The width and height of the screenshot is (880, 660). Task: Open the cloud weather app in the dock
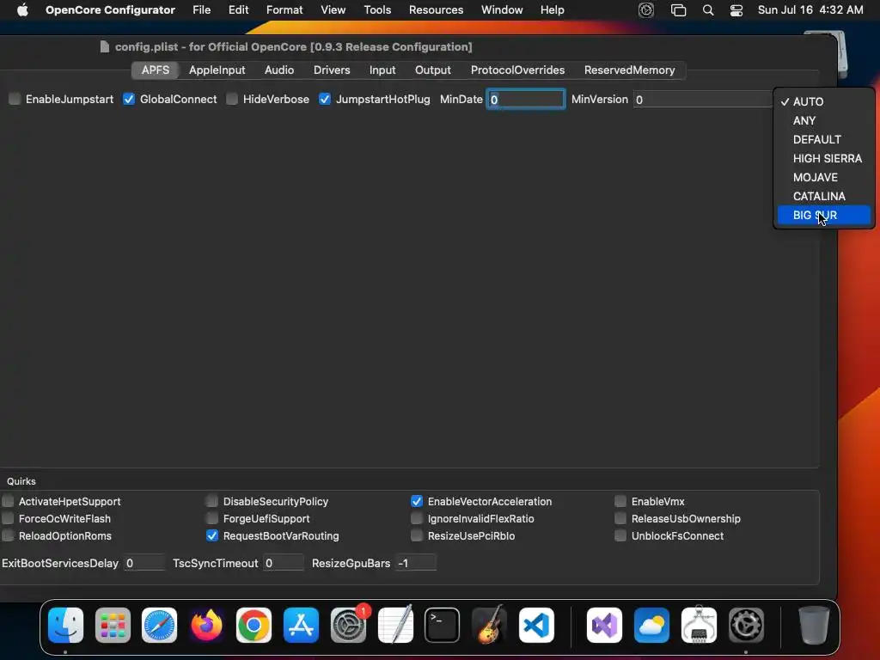(x=651, y=625)
